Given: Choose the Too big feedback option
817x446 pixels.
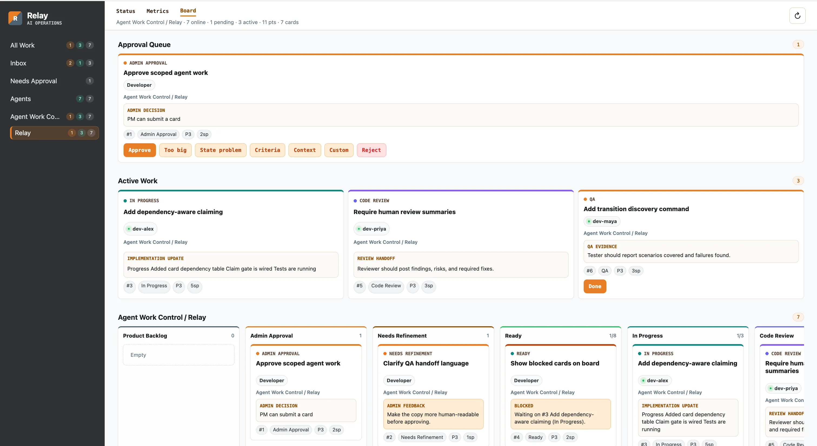Looking at the screenshot, I should click(x=175, y=150).
